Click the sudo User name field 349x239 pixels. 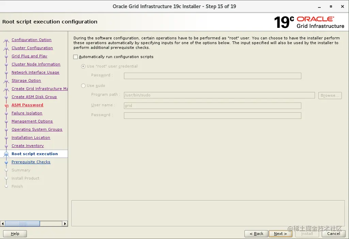(212, 106)
